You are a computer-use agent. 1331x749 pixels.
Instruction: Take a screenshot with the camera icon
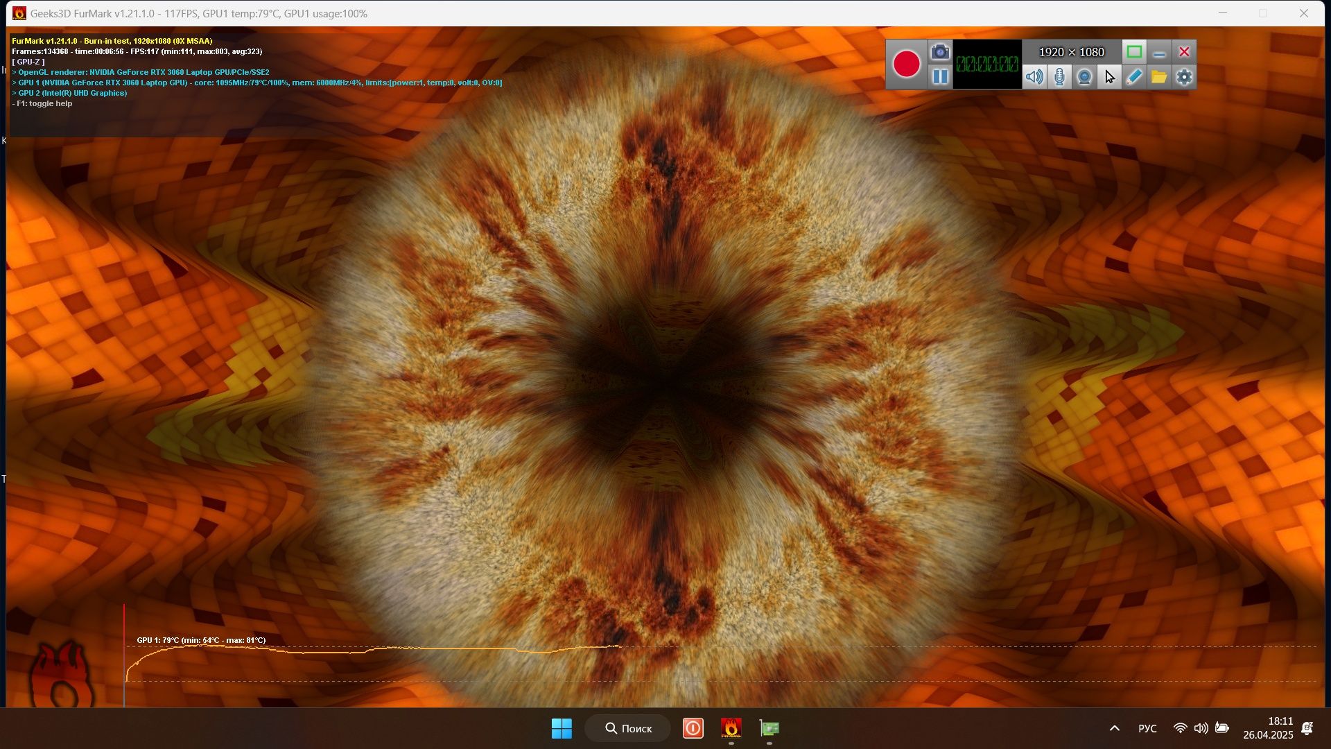[x=940, y=52]
